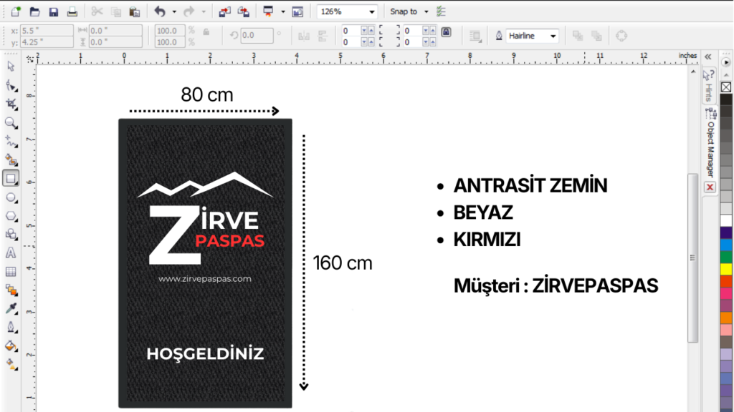The height and width of the screenshot is (412, 734).
Task: Click the Options checklist button beside Snap to
Action: click(441, 11)
